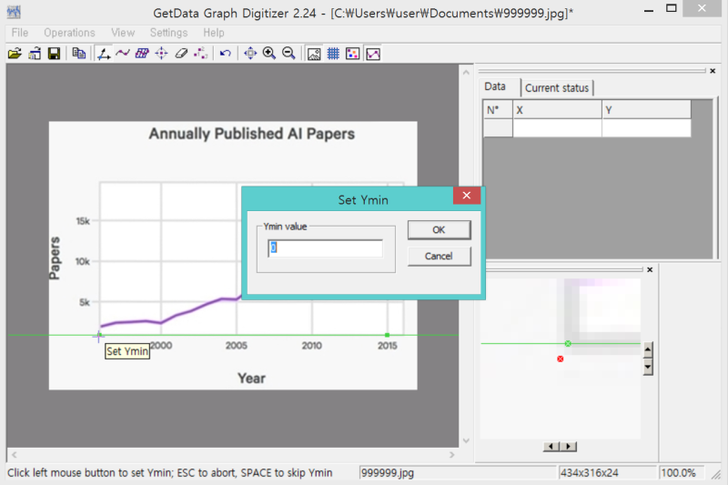
Task: Click the horizontal scrollbar left arrow
Action: click(x=15, y=455)
